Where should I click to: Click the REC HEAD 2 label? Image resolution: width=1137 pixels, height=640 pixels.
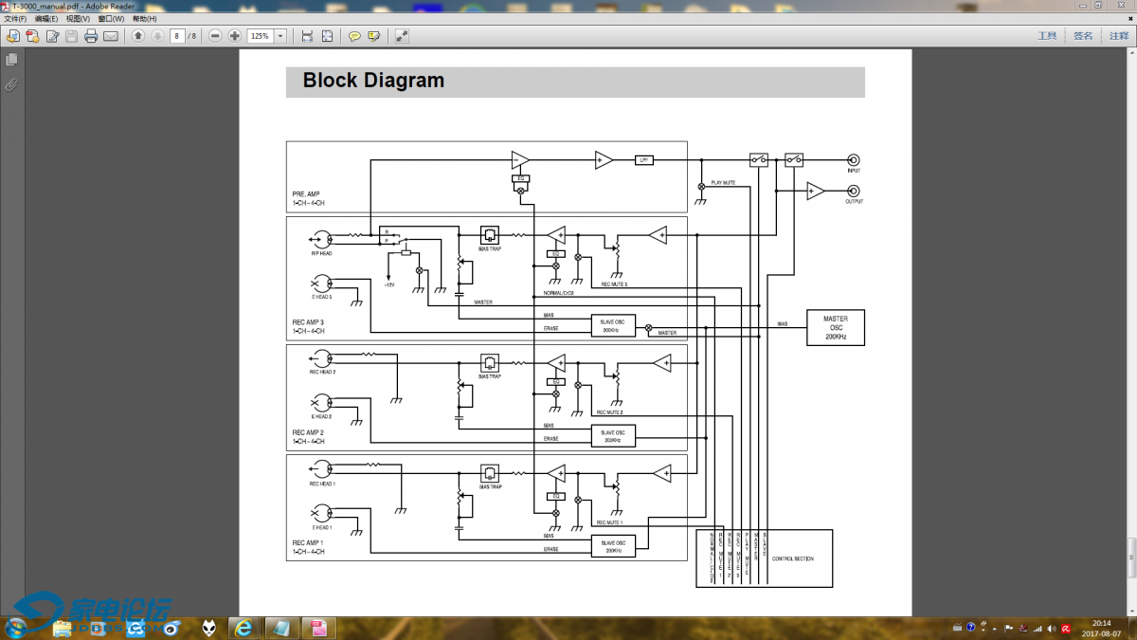pyautogui.click(x=322, y=372)
